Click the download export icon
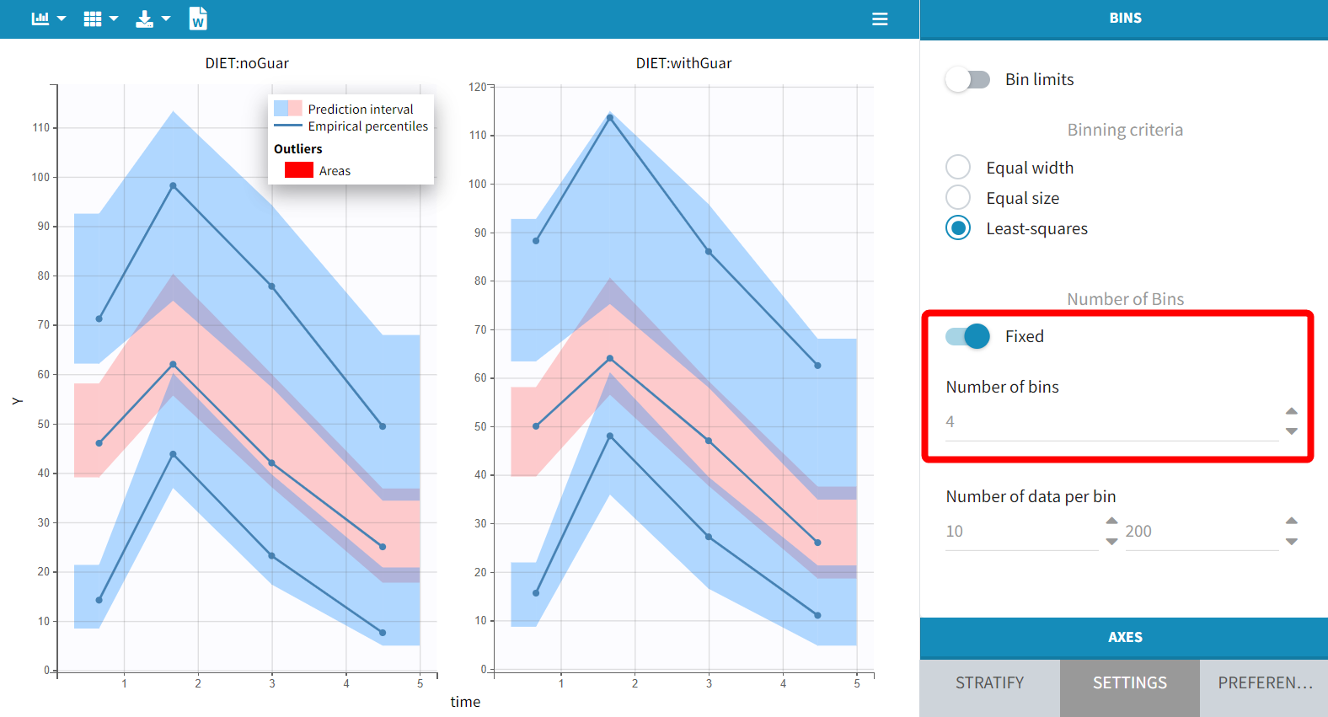Image resolution: width=1328 pixels, height=717 pixels. [145, 19]
